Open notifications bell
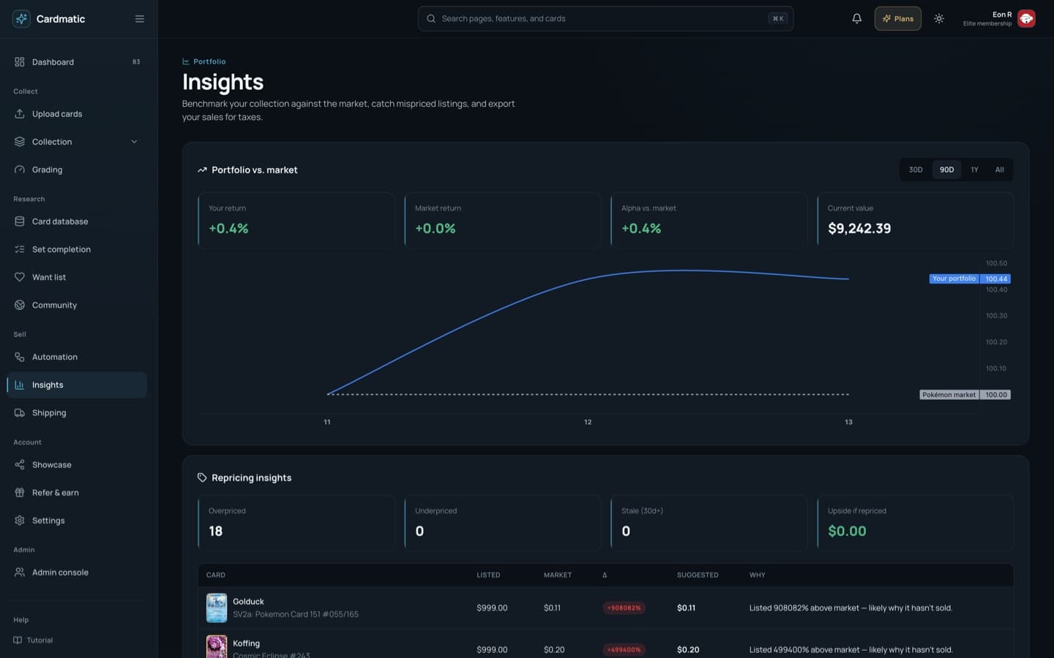 (856, 19)
